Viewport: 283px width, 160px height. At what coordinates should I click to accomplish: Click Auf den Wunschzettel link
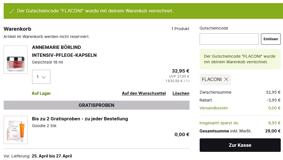144,93
